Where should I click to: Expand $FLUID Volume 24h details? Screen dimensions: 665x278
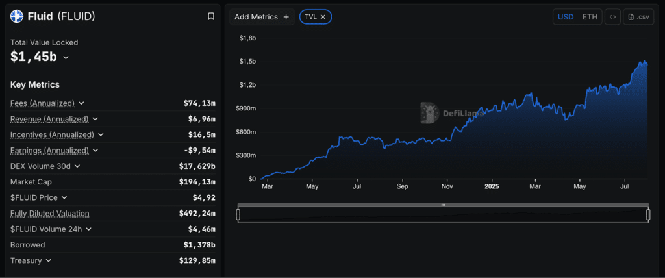(88, 229)
